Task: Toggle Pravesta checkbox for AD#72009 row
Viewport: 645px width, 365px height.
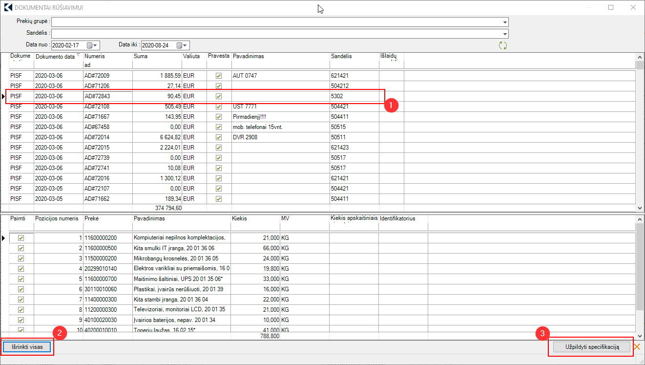Action: [219, 76]
